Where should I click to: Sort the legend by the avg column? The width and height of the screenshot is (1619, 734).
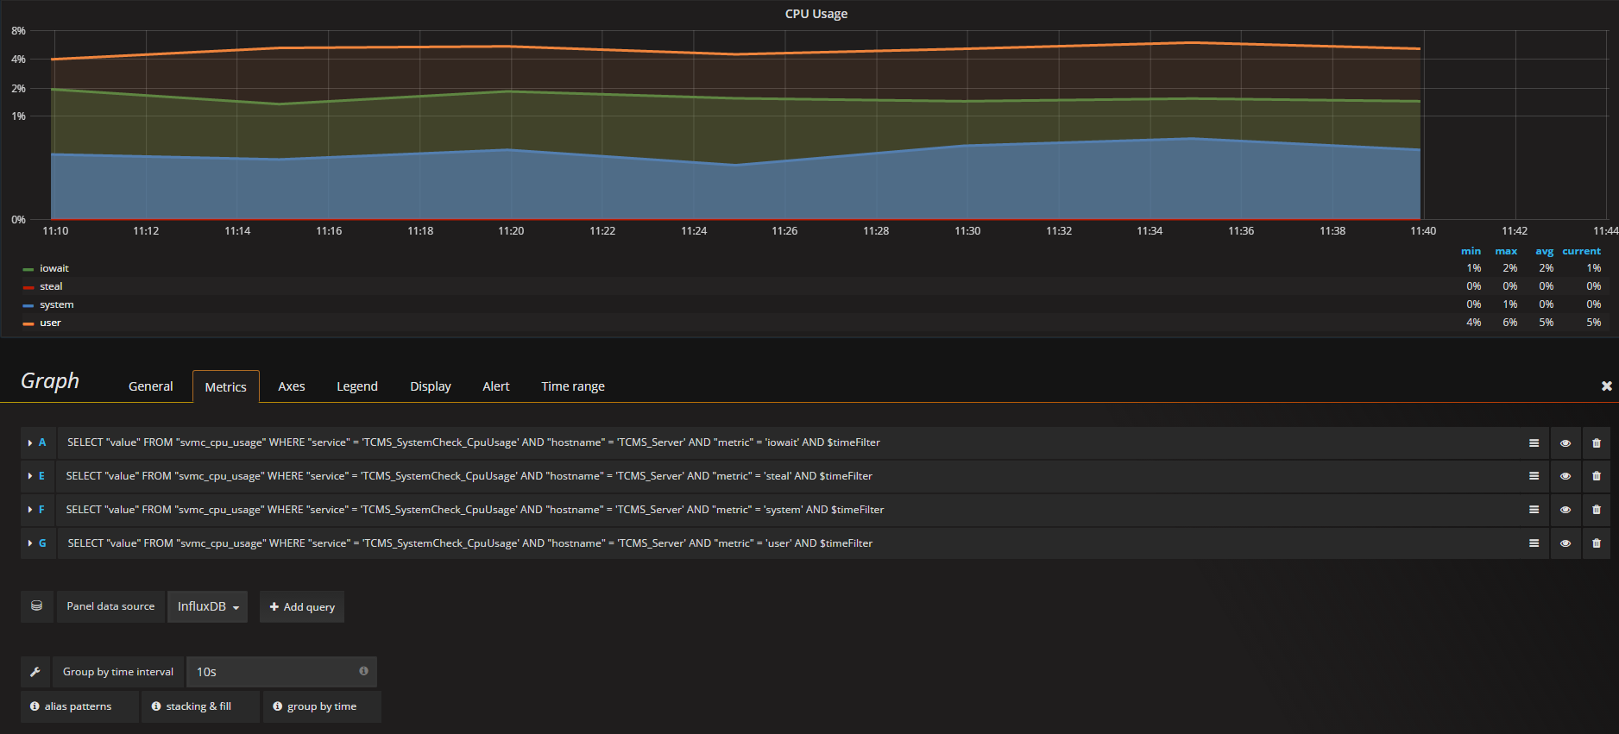pyautogui.click(x=1544, y=251)
